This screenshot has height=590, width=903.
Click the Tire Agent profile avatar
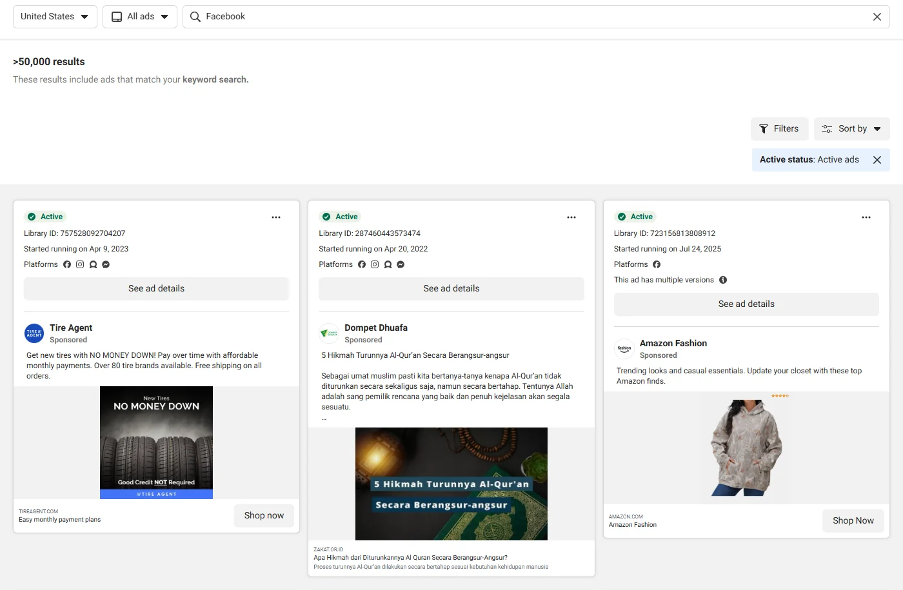click(34, 333)
